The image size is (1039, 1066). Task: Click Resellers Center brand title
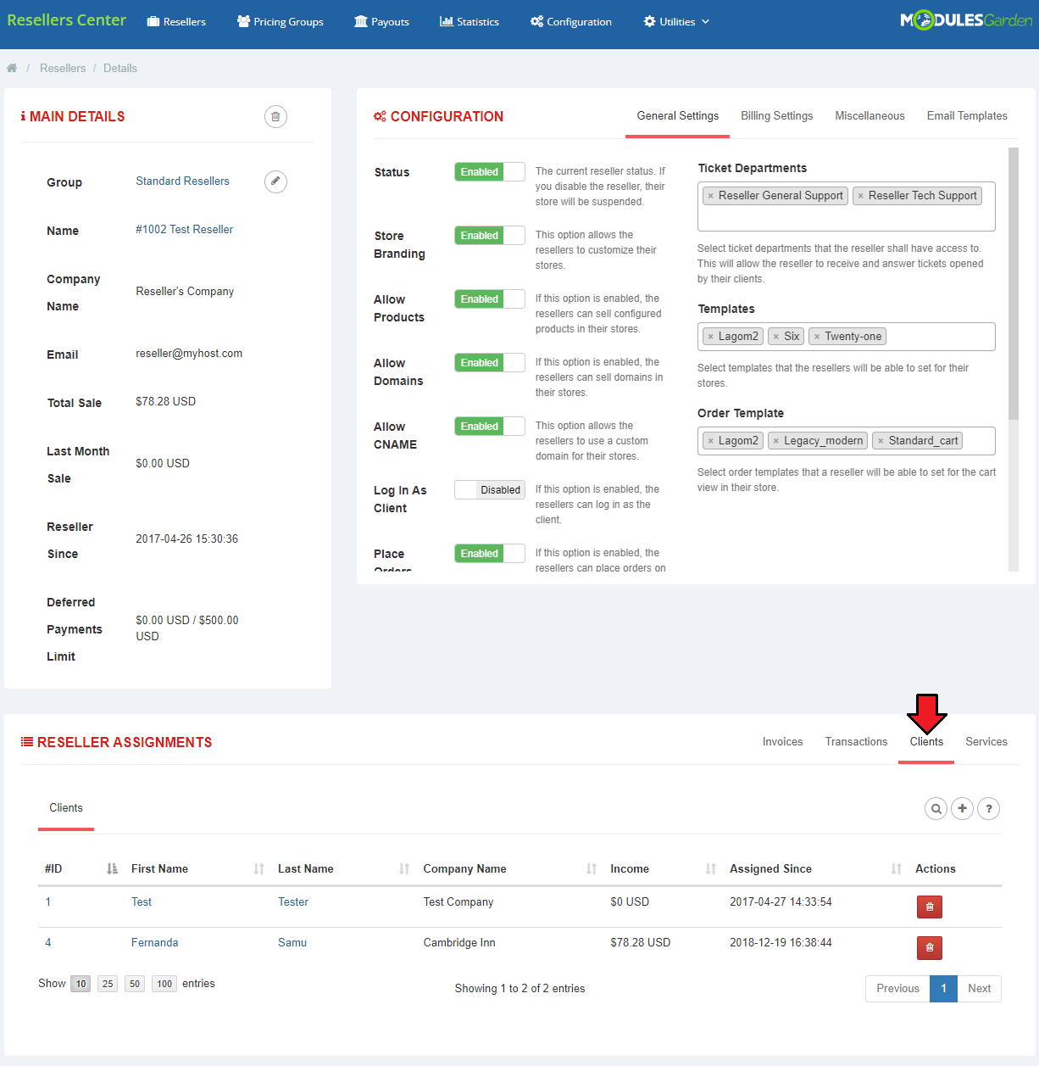67,20
